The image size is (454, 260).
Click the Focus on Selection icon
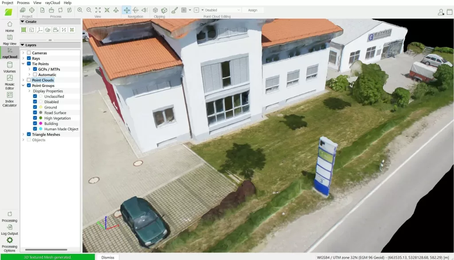tap(107, 10)
